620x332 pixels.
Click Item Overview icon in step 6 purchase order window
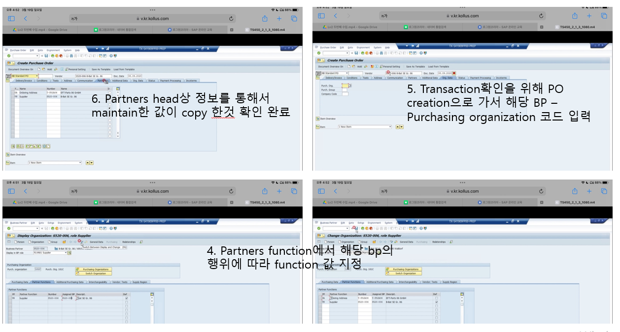tap(7, 154)
